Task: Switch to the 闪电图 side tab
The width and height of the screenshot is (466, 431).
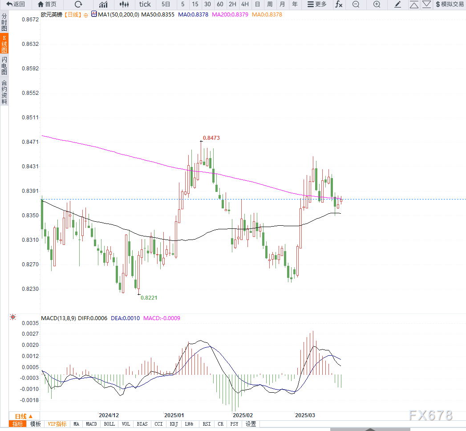Action: click(x=4, y=66)
